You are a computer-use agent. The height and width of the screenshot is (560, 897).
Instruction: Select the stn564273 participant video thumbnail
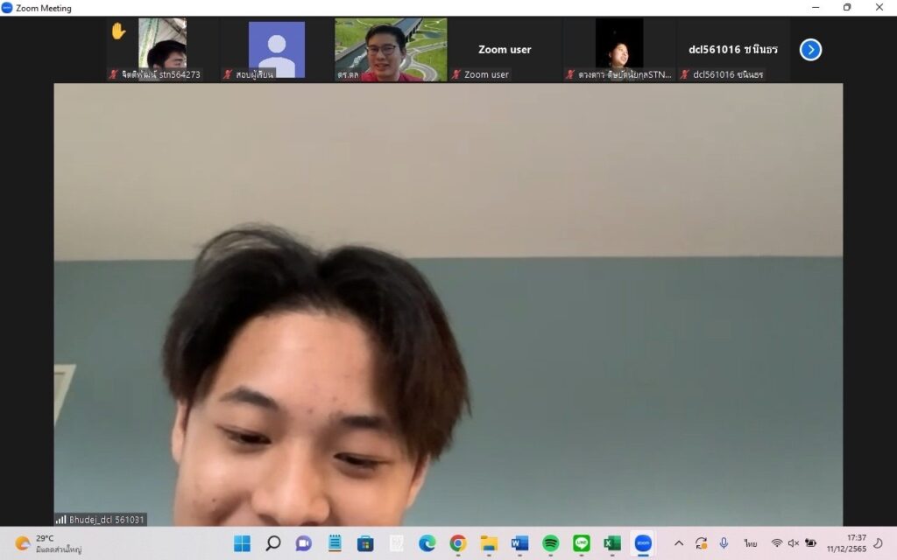(162, 48)
